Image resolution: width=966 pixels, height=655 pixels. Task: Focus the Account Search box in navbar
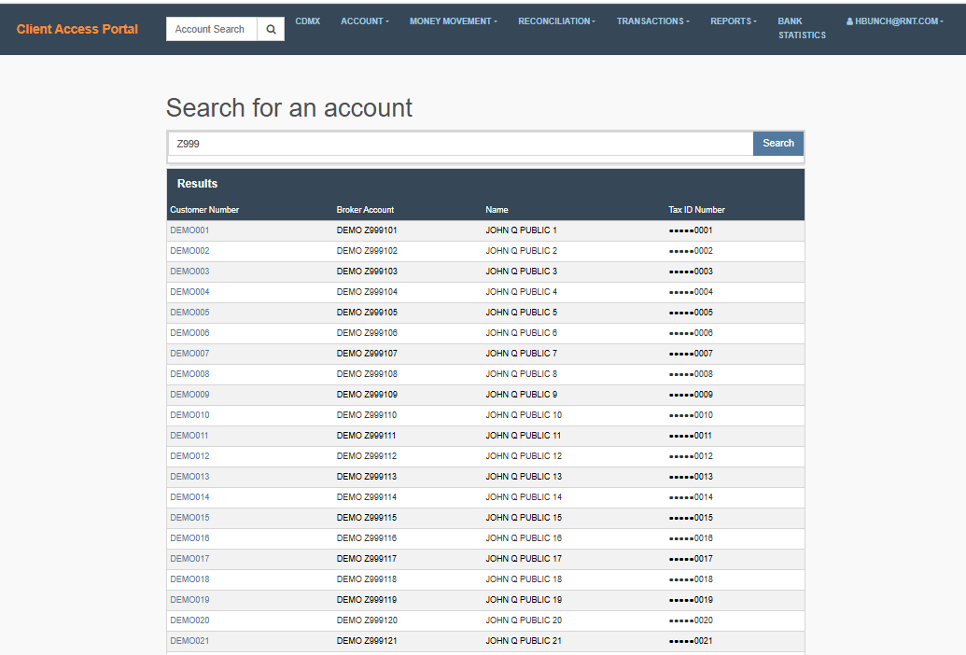(211, 29)
